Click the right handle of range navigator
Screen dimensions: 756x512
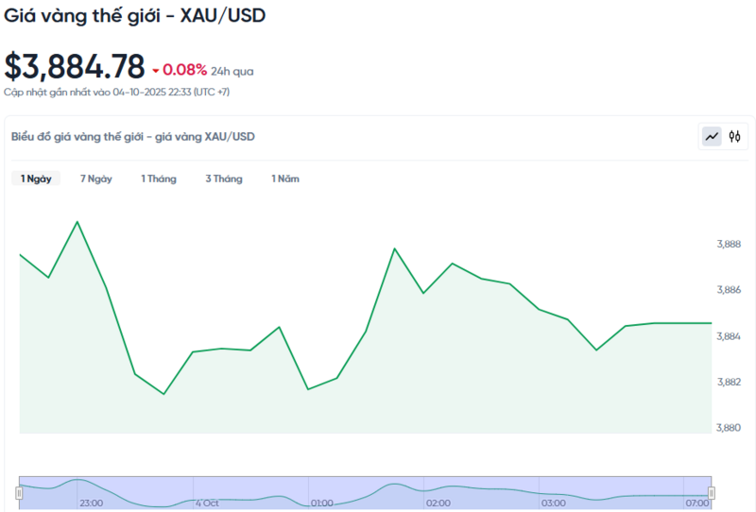[x=712, y=492]
